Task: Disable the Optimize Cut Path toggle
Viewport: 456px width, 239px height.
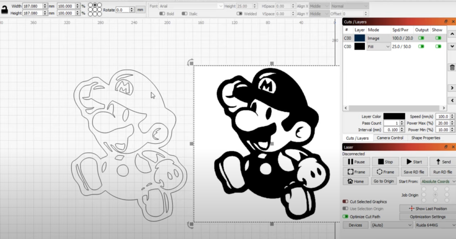Action: pyautogui.click(x=346, y=217)
